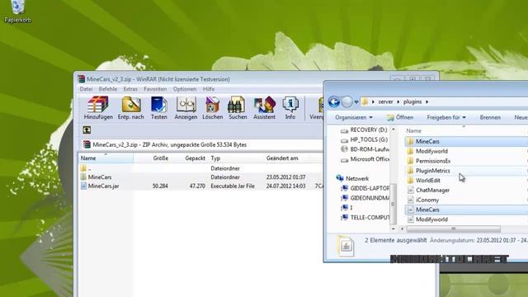This screenshot has width=528, height=297.
Task: Sort WinRAR list by Name column
Action: pyautogui.click(x=106, y=158)
